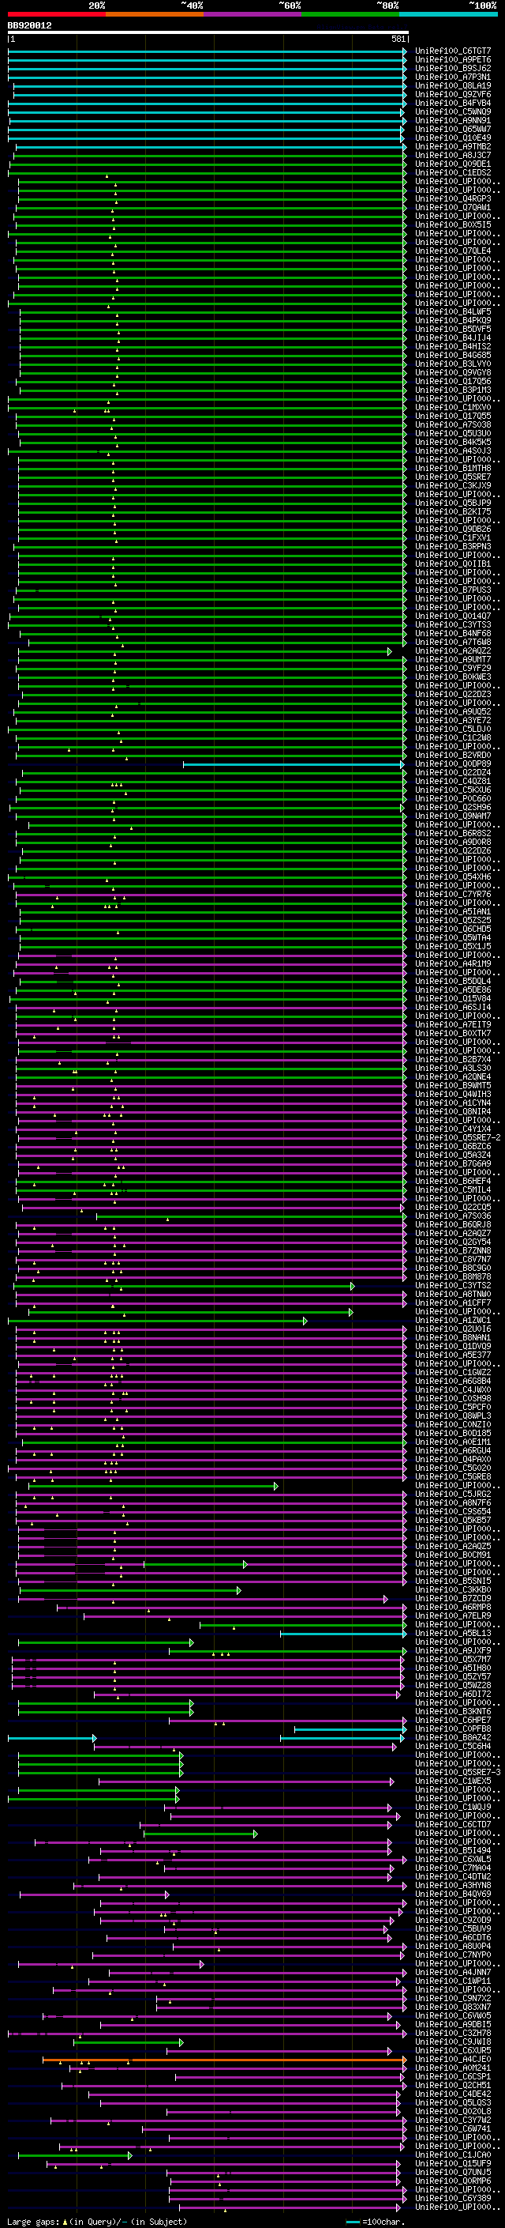Choose the UniRef100_Q15V84 hit label

click(x=452, y=998)
